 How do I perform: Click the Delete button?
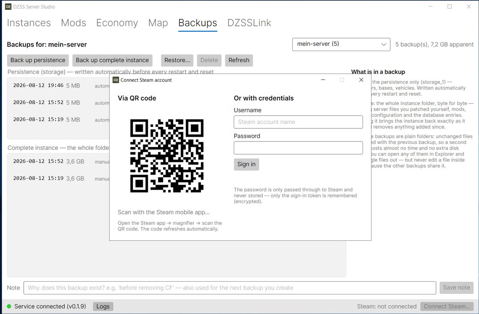tap(209, 60)
